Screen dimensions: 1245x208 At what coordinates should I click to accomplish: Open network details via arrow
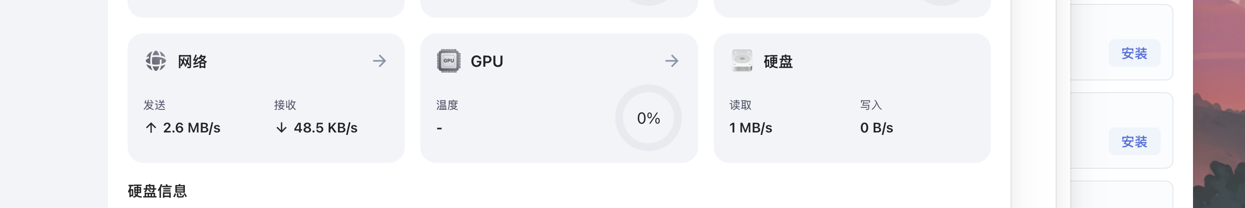379,61
